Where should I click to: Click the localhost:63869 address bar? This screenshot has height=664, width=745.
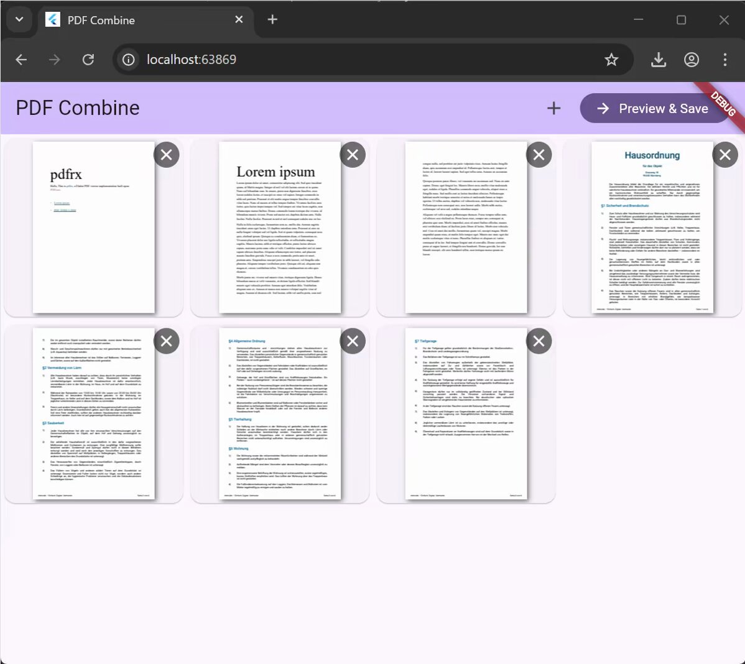373,59
